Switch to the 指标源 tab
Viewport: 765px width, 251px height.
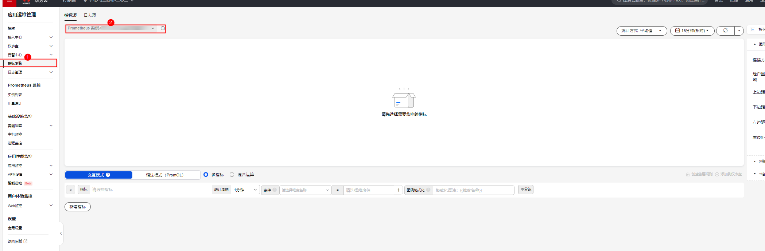click(70, 15)
